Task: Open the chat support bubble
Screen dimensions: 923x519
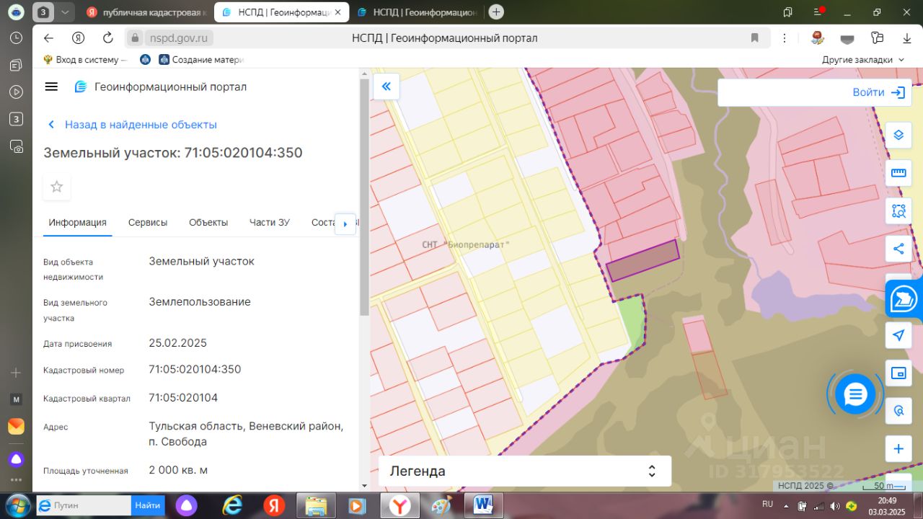Action: (x=855, y=394)
